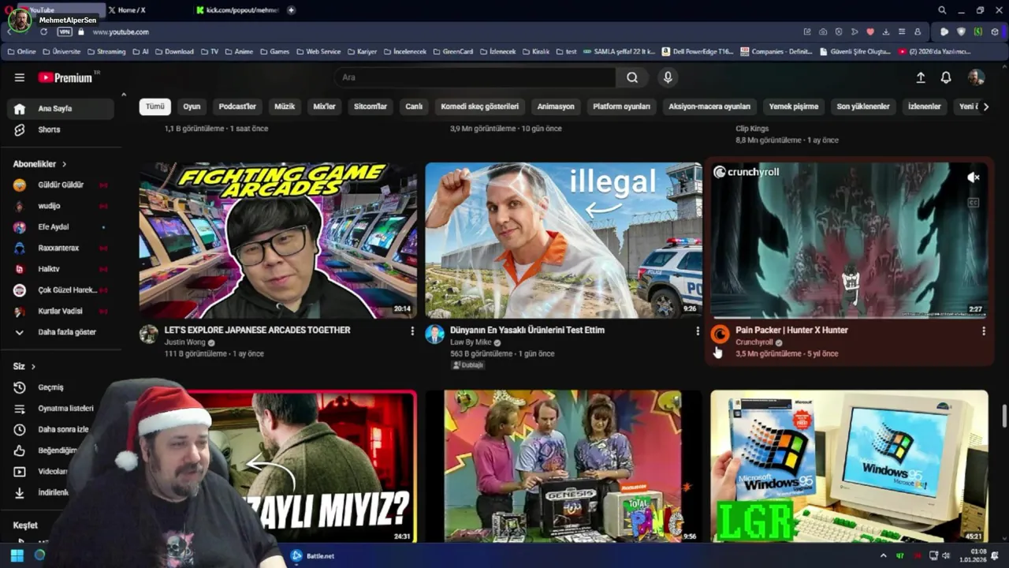
Task: Go to Ana Sayfa in the sidebar
Action: point(61,109)
